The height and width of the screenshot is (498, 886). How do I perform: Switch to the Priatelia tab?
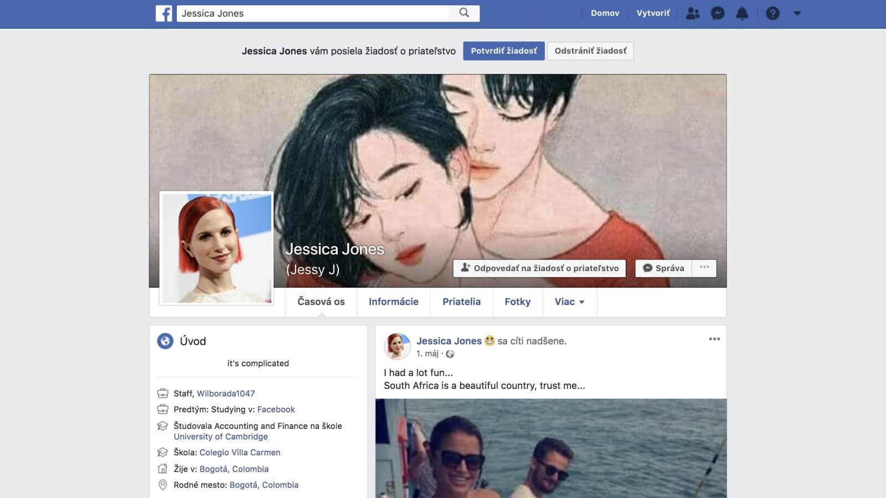(461, 302)
